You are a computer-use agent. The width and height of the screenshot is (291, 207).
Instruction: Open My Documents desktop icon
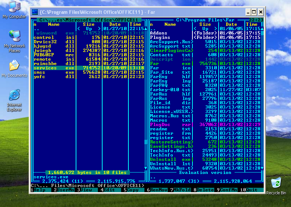pos(14,69)
